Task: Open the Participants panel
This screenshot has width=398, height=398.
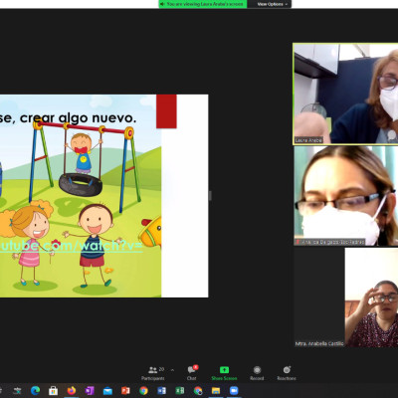Action: click(153, 373)
